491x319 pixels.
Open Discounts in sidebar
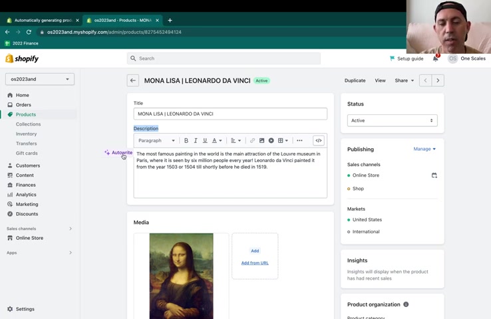pos(27,214)
